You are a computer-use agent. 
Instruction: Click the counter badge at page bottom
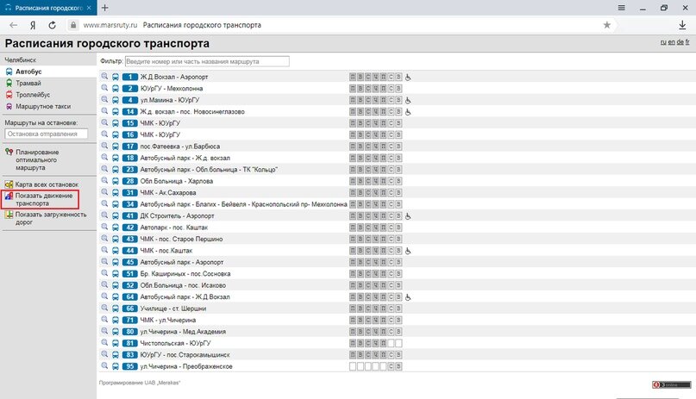tap(671, 384)
